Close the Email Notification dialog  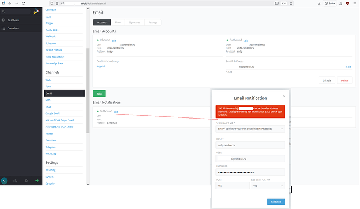coord(284,96)
